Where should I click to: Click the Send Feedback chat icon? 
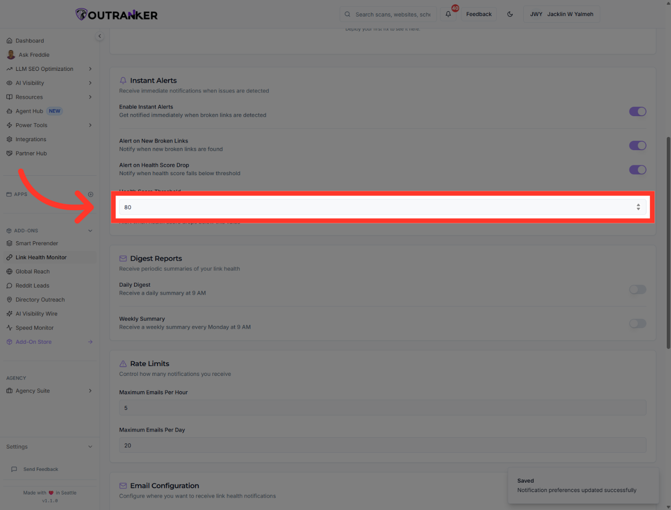tap(14, 469)
